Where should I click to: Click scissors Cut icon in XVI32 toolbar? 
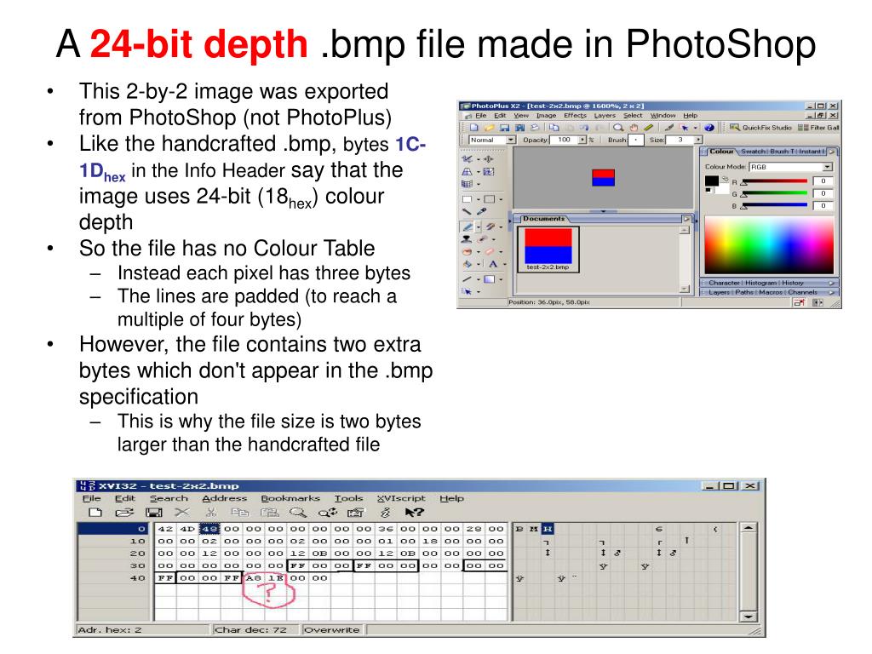[x=210, y=512]
